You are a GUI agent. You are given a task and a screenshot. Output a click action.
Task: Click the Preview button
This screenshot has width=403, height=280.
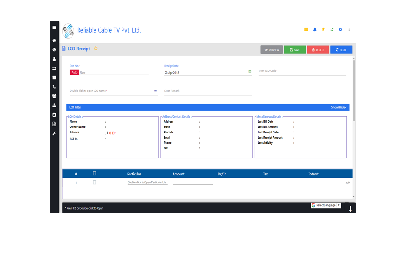coord(272,50)
